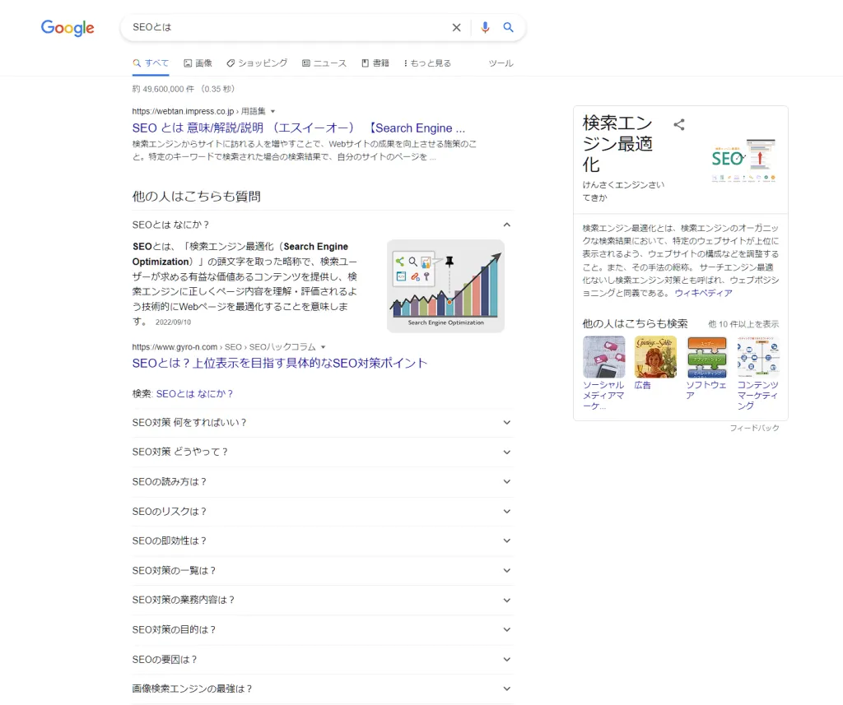843x705 pixels.
Task: Submit search with magnifier icon
Action: tap(508, 27)
